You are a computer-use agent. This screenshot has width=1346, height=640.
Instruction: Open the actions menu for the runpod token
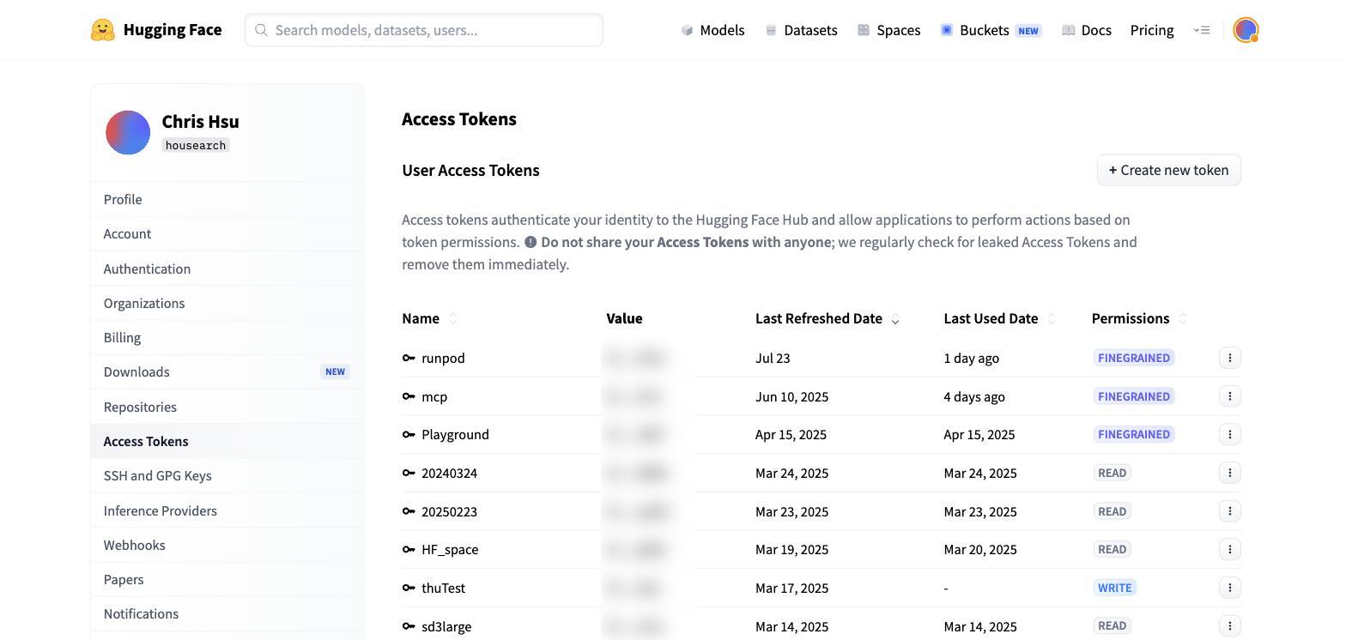pos(1229,358)
